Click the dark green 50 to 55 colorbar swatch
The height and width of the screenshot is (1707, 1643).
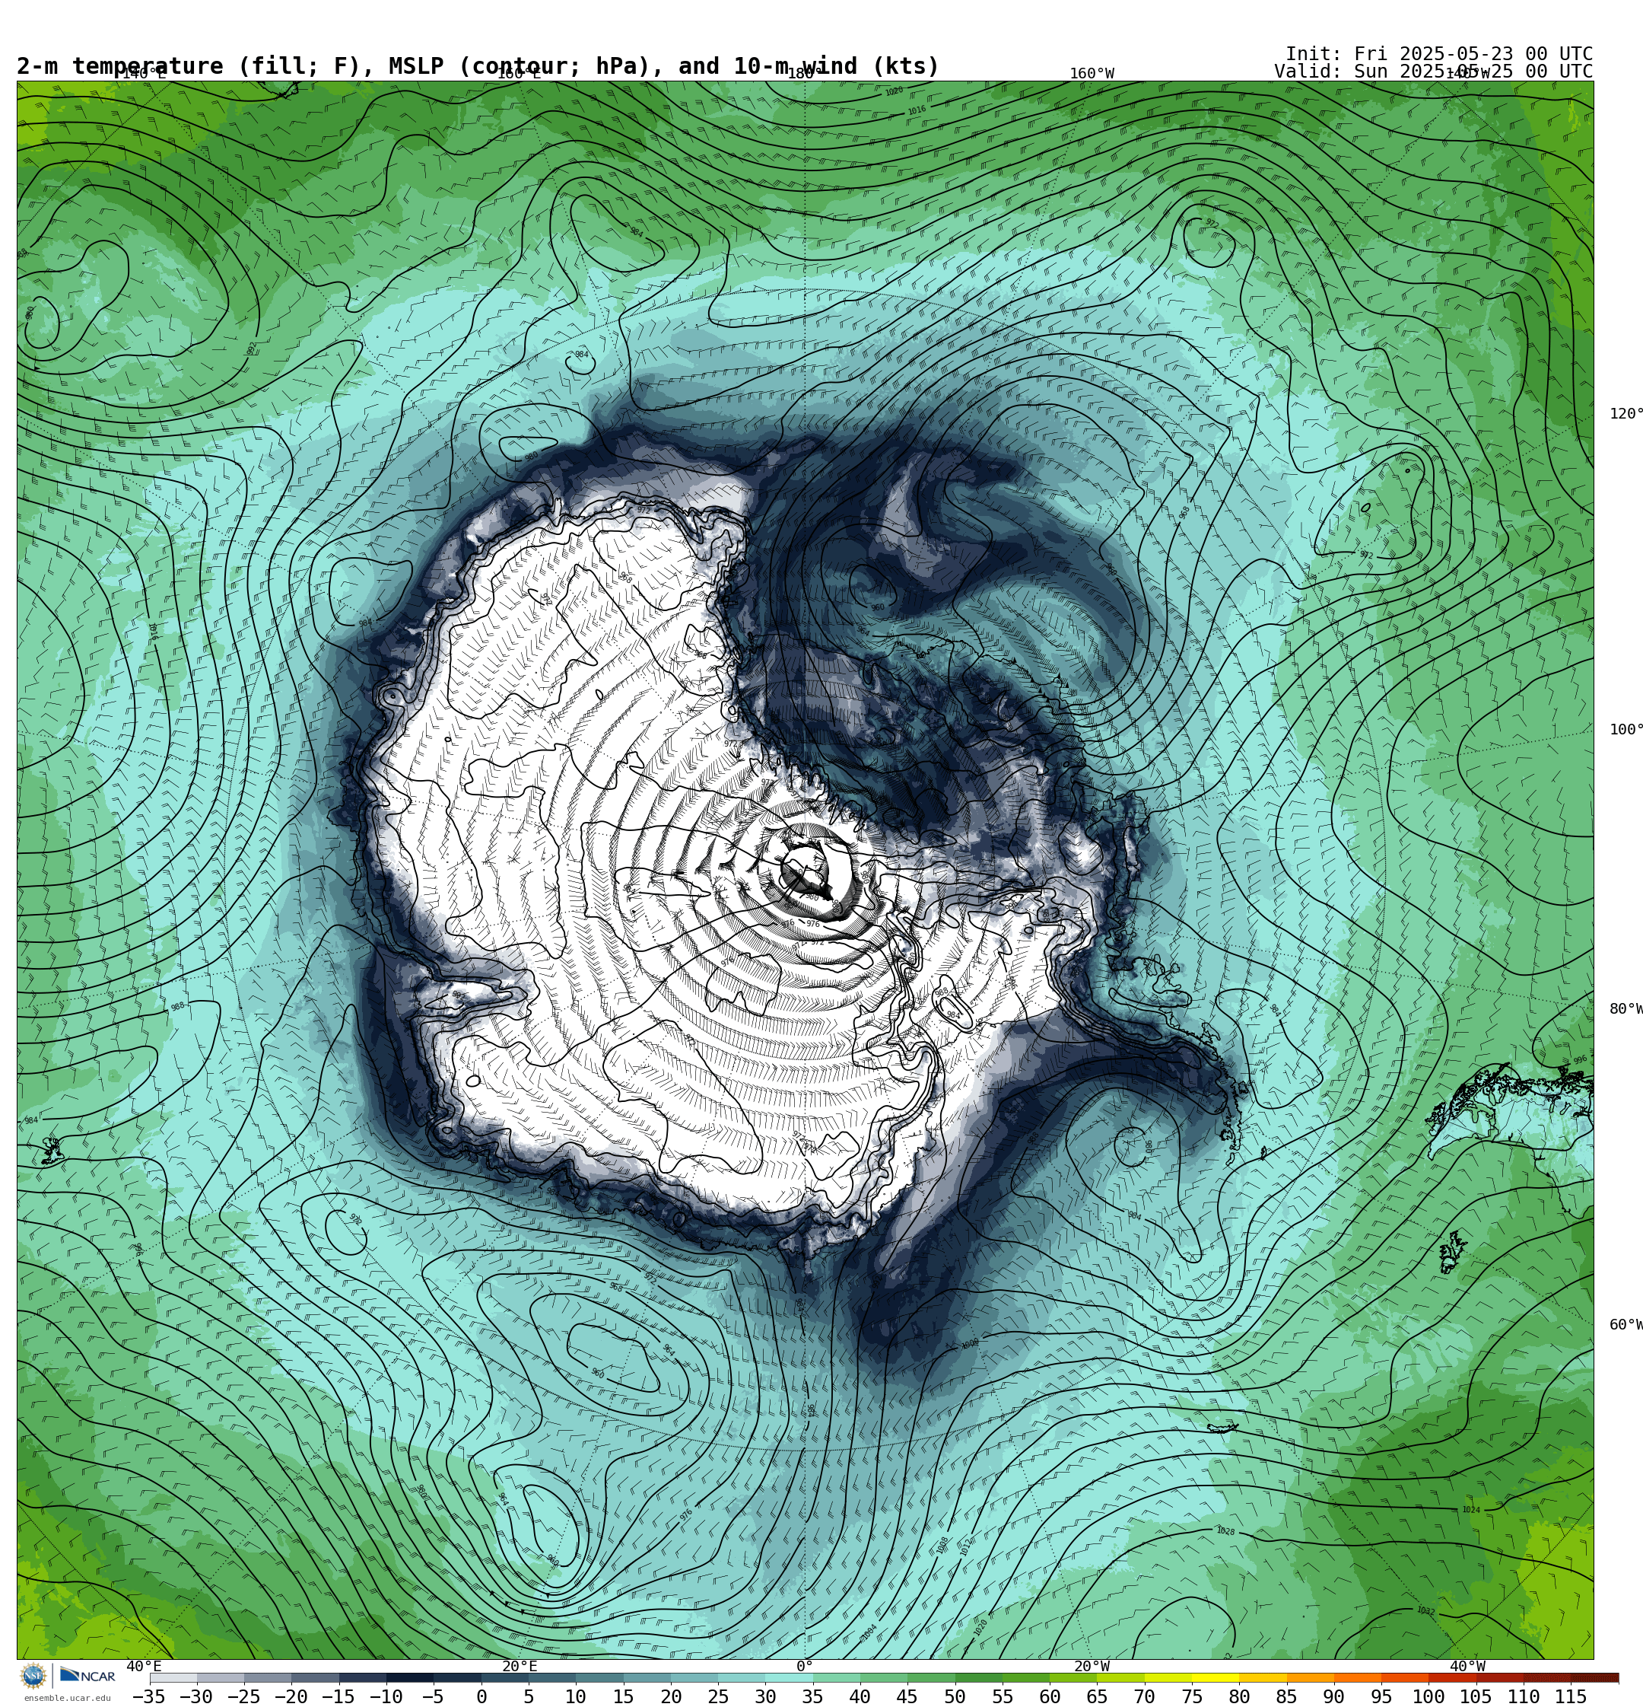tap(979, 1678)
